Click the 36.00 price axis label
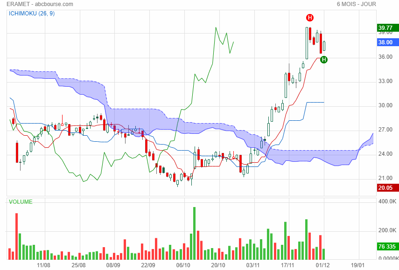This screenshot has height=270, width=399. pos(385,57)
